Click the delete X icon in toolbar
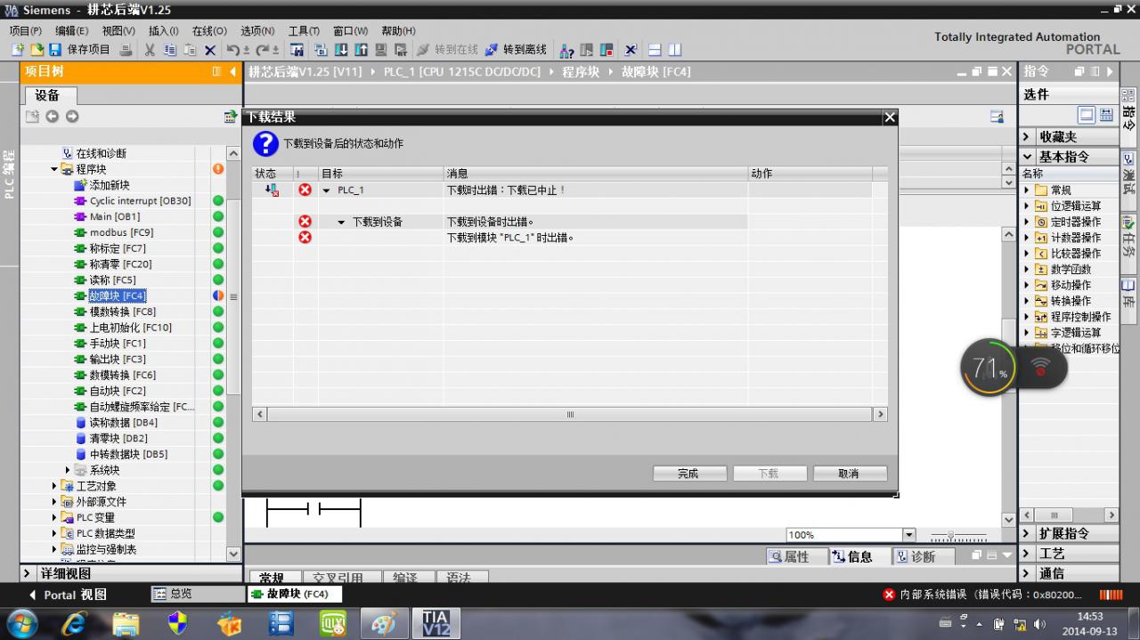The width and height of the screenshot is (1140, 640). (210, 50)
